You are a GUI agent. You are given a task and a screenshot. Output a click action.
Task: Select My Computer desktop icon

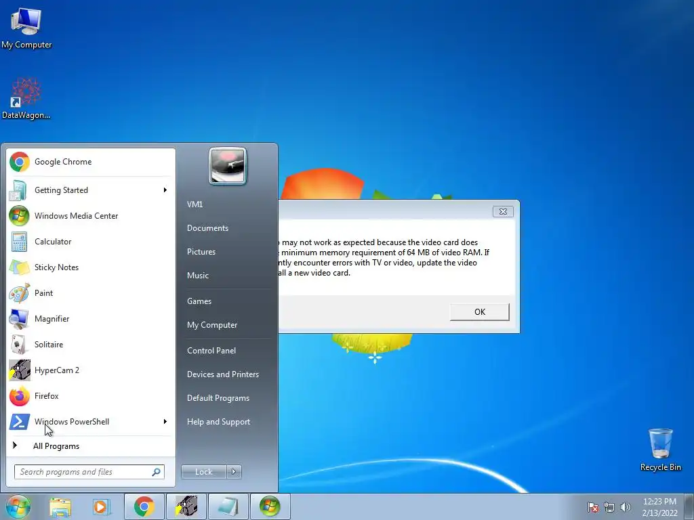click(x=26, y=28)
